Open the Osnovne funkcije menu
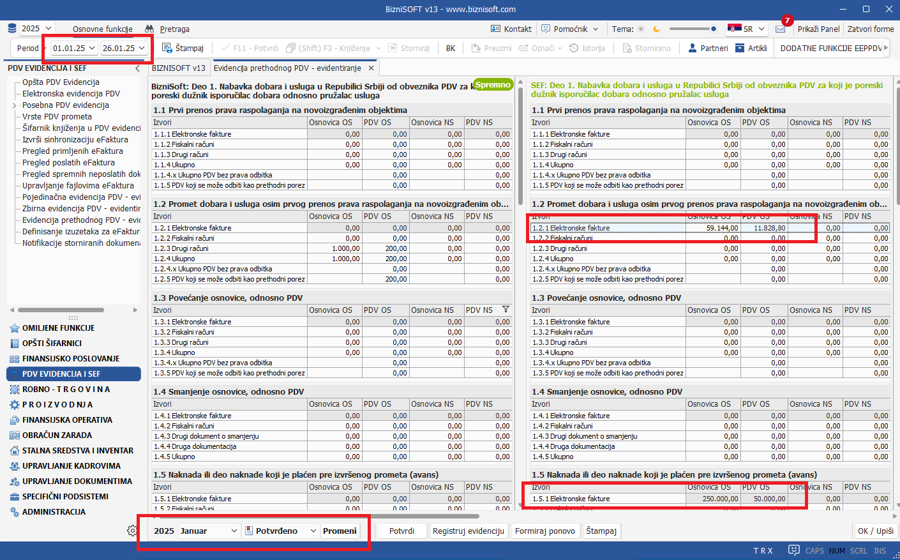Viewport: 900px width, 560px height. [102, 29]
